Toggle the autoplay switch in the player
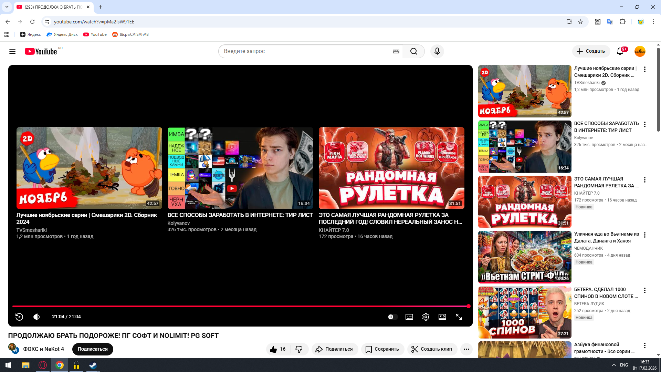The image size is (661, 372). 392,317
